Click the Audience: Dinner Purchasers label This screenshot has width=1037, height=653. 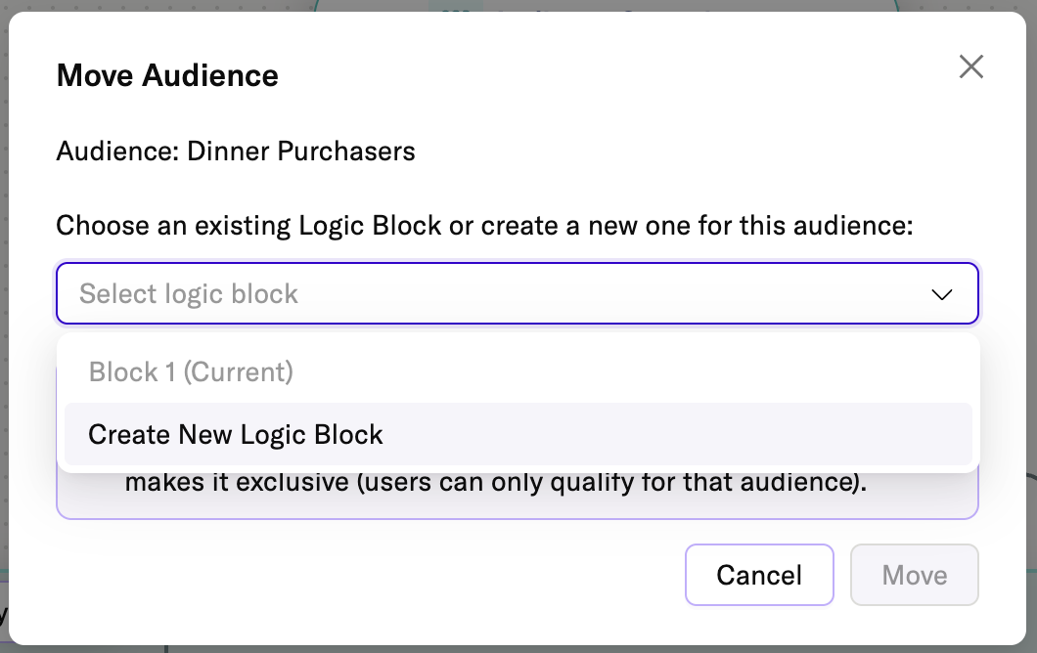[236, 152]
